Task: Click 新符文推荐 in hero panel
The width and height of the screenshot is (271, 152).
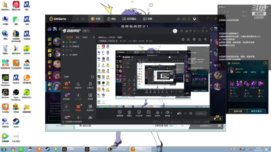Action: click(256, 111)
